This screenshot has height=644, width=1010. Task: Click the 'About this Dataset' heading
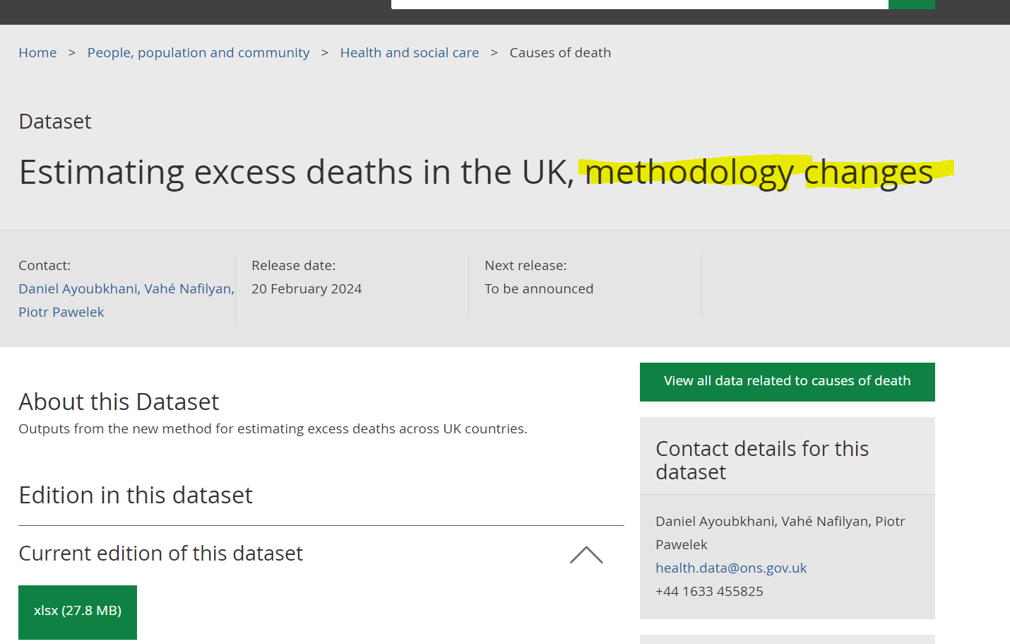[x=119, y=402]
